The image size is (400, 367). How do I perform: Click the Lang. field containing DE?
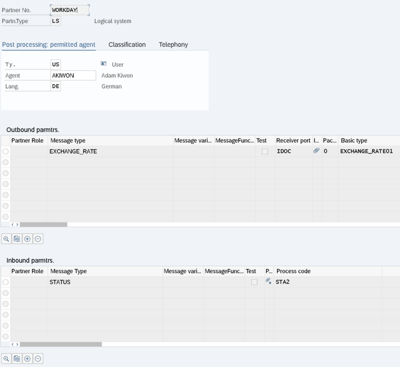pyautogui.click(x=55, y=86)
